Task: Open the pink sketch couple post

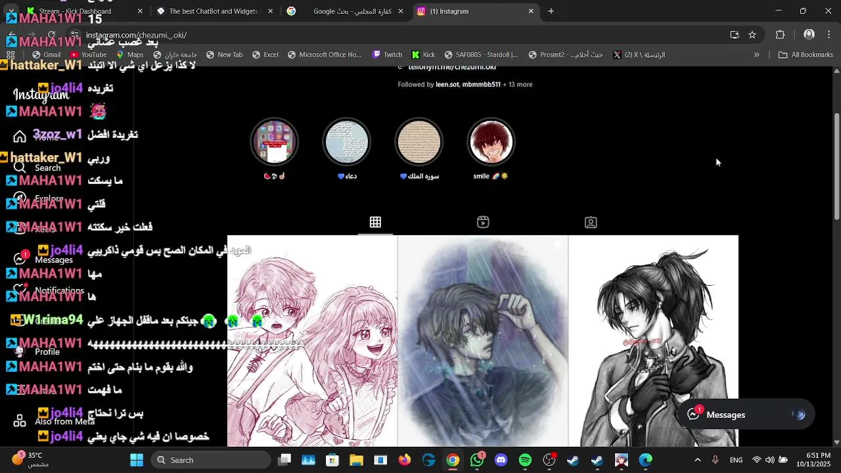Action: (x=312, y=341)
